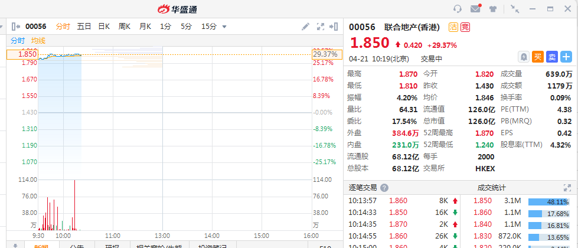Open the 15分 period dropdown arrow
This screenshot has height=248, width=578.
(224, 27)
